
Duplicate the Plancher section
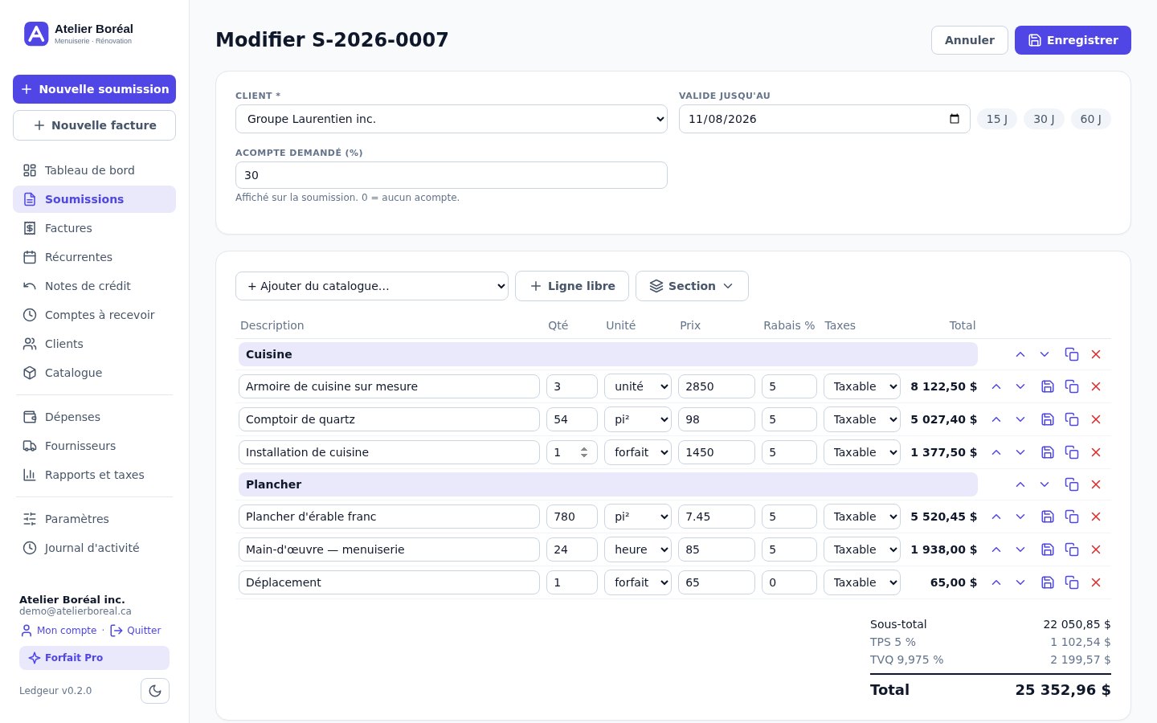point(1072,484)
